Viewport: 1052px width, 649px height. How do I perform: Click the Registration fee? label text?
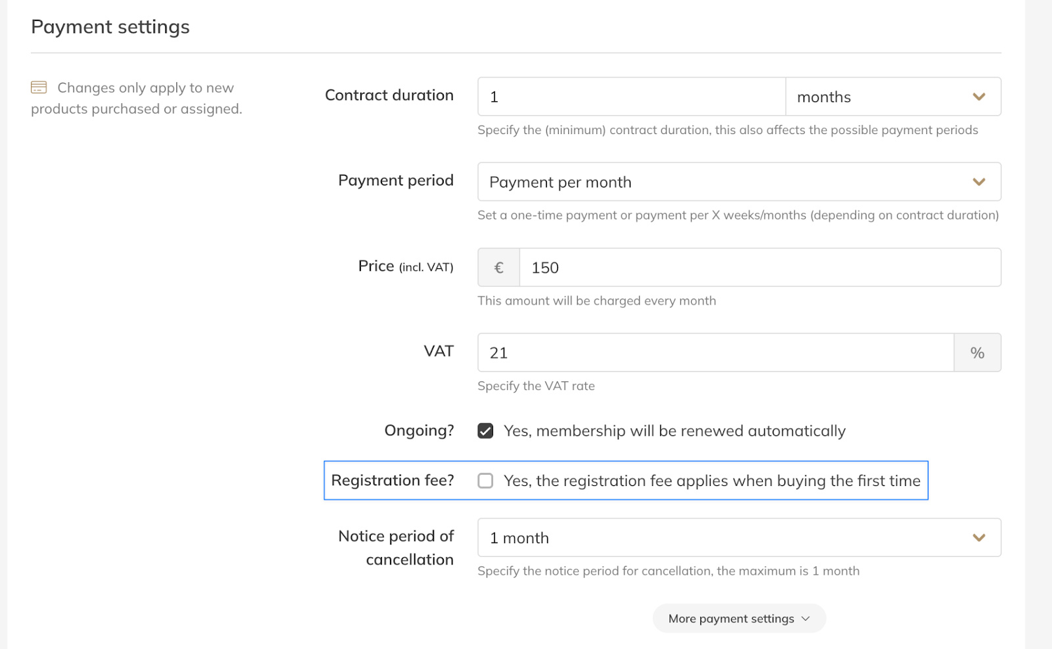393,481
